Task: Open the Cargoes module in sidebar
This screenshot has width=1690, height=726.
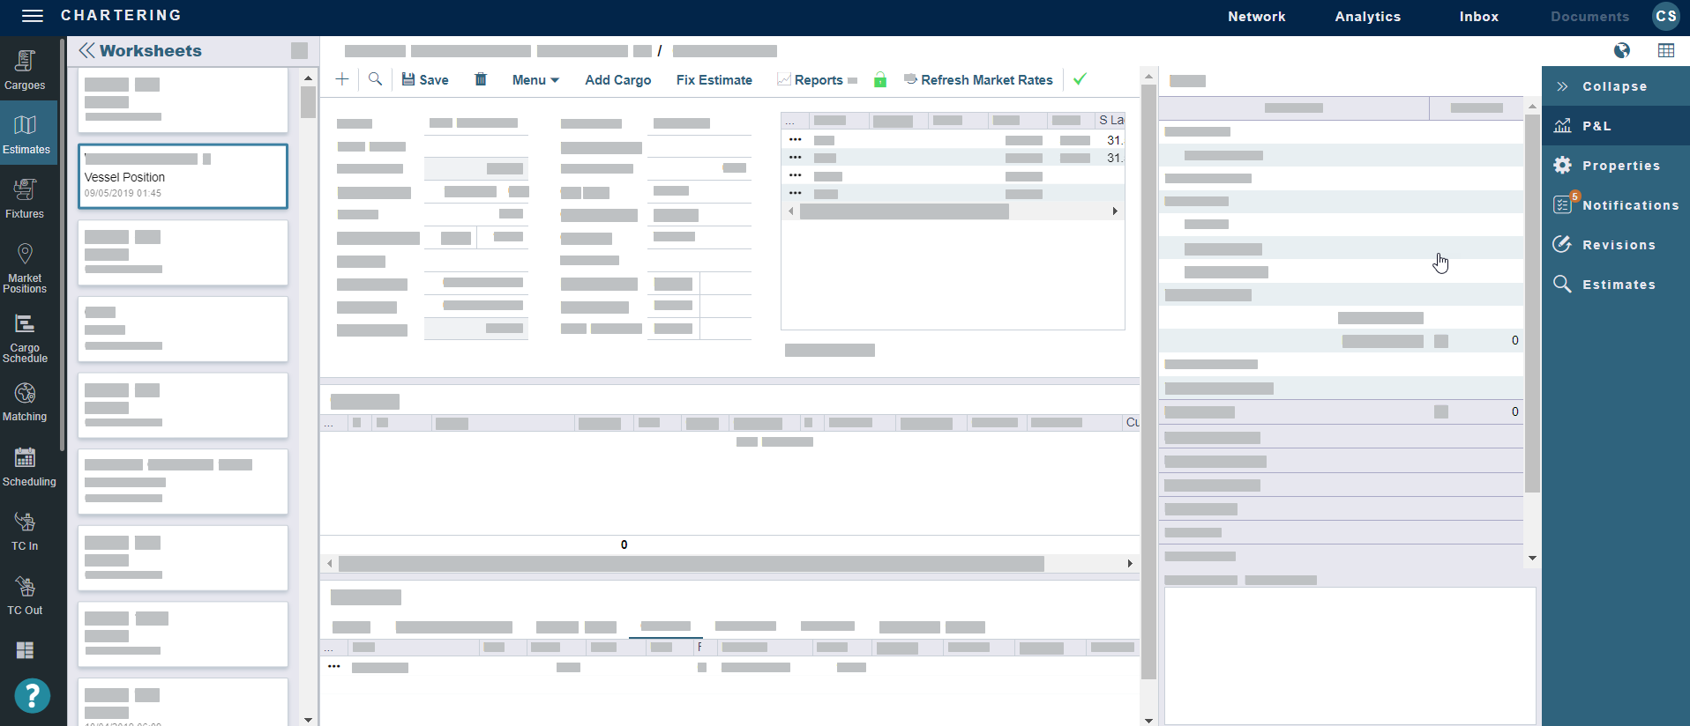Action: [25, 70]
